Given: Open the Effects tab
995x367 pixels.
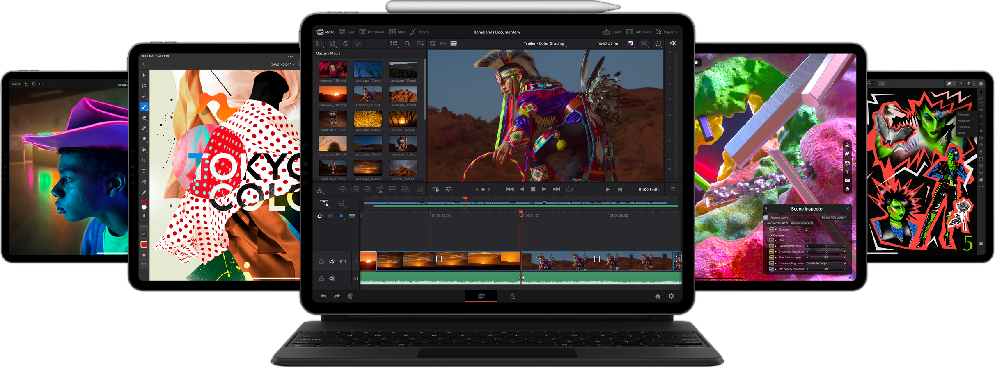Looking at the screenshot, I should tap(420, 32).
